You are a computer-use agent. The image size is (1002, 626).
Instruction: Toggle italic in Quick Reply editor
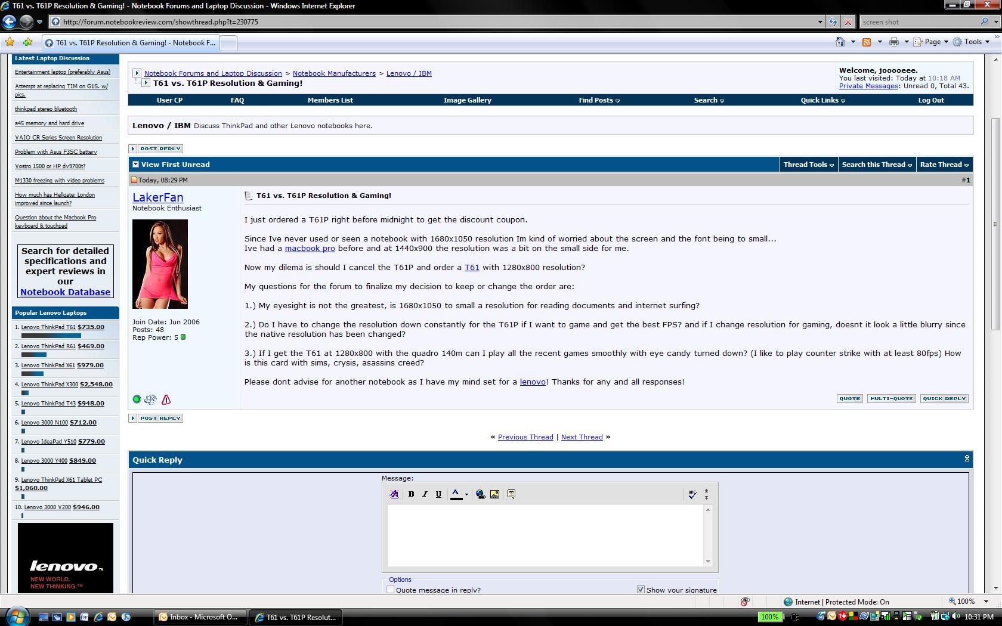pos(425,494)
